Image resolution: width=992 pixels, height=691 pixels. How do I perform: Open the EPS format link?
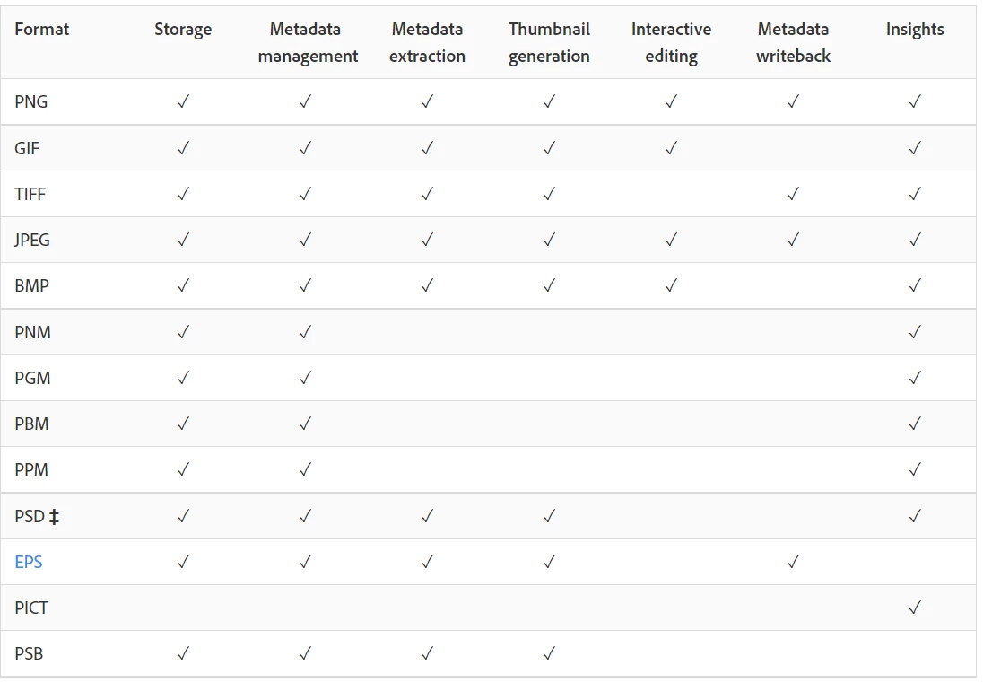(x=29, y=562)
